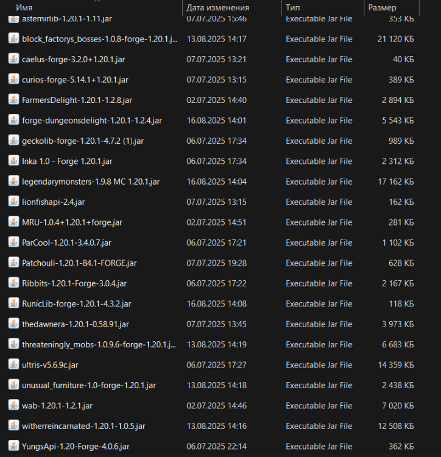Viewport: 441px width, 457px height.
Task: Select the icon for thedawnera-1.20.1-0.58.91.jar
Action: click(x=13, y=324)
